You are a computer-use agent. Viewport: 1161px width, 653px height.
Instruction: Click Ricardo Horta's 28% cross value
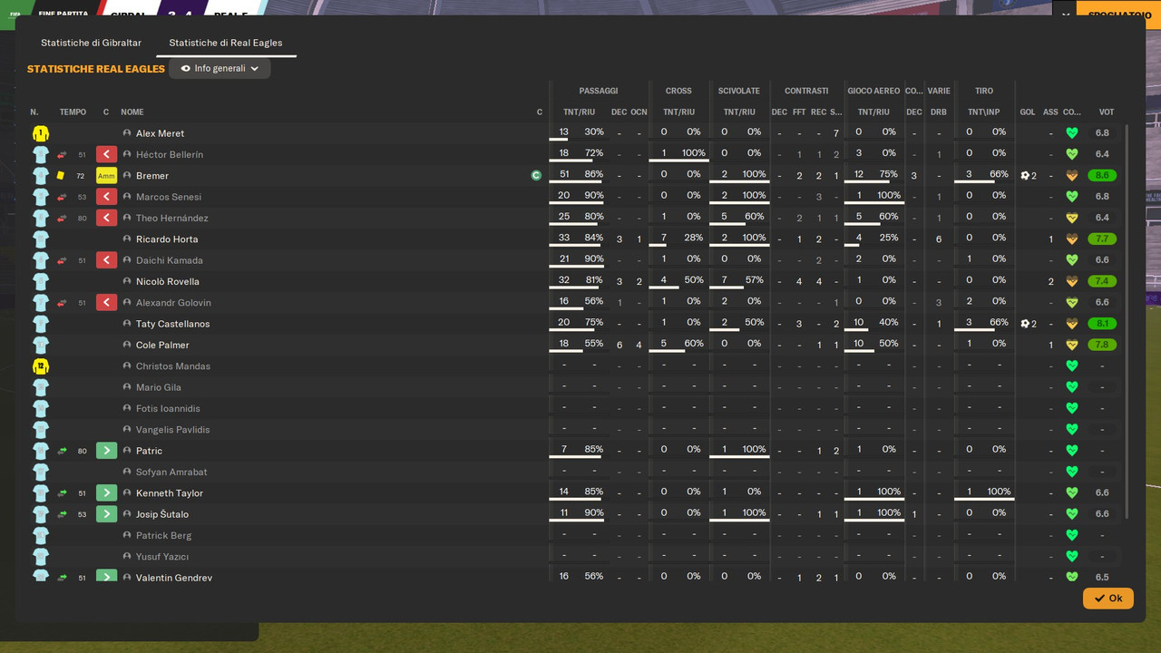coord(694,238)
